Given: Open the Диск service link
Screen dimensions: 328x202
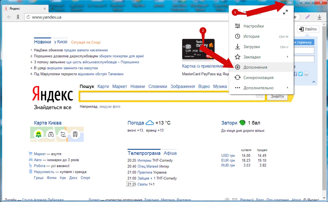Looking at the screenshot, I should pos(73,178).
